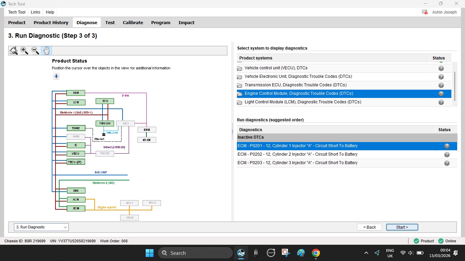Click the info icon under Product Status

pyautogui.click(x=57, y=76)
